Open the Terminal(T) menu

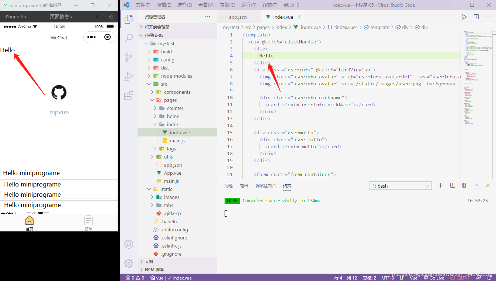click(270, 5)
